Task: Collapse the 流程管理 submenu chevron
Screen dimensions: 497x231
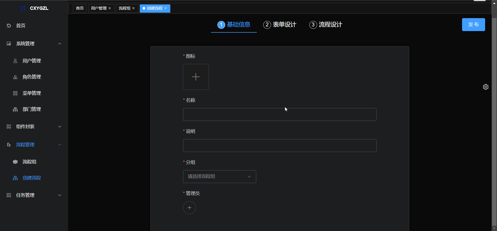Action: [x=60, y=145]
